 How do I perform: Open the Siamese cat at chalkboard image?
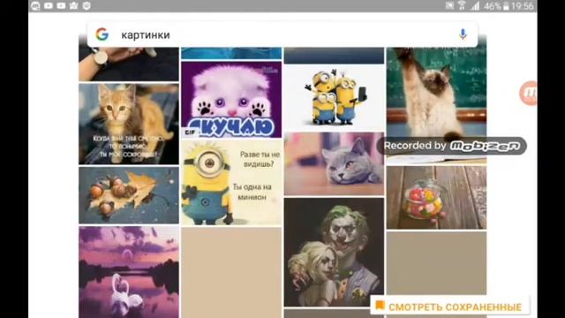[436, 94]
